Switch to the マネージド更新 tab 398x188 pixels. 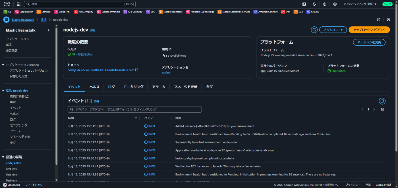tap(186, 87)
